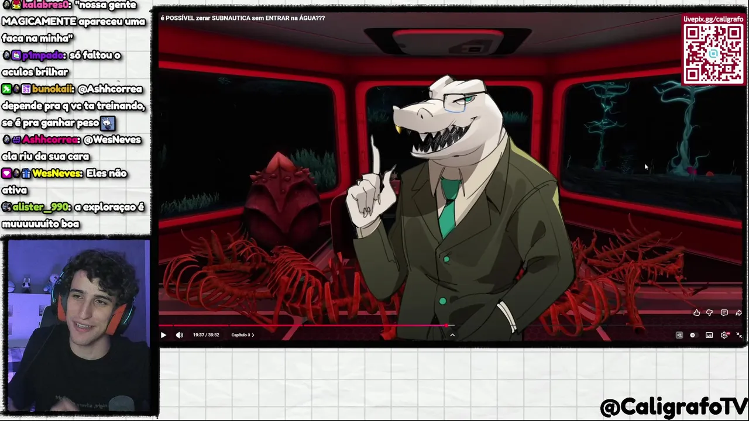Image resolution: width=749 pixels, height=421 pixels.
Task: Click the 19:37 / 39:52 time display
Action: [x=206, y=335]
